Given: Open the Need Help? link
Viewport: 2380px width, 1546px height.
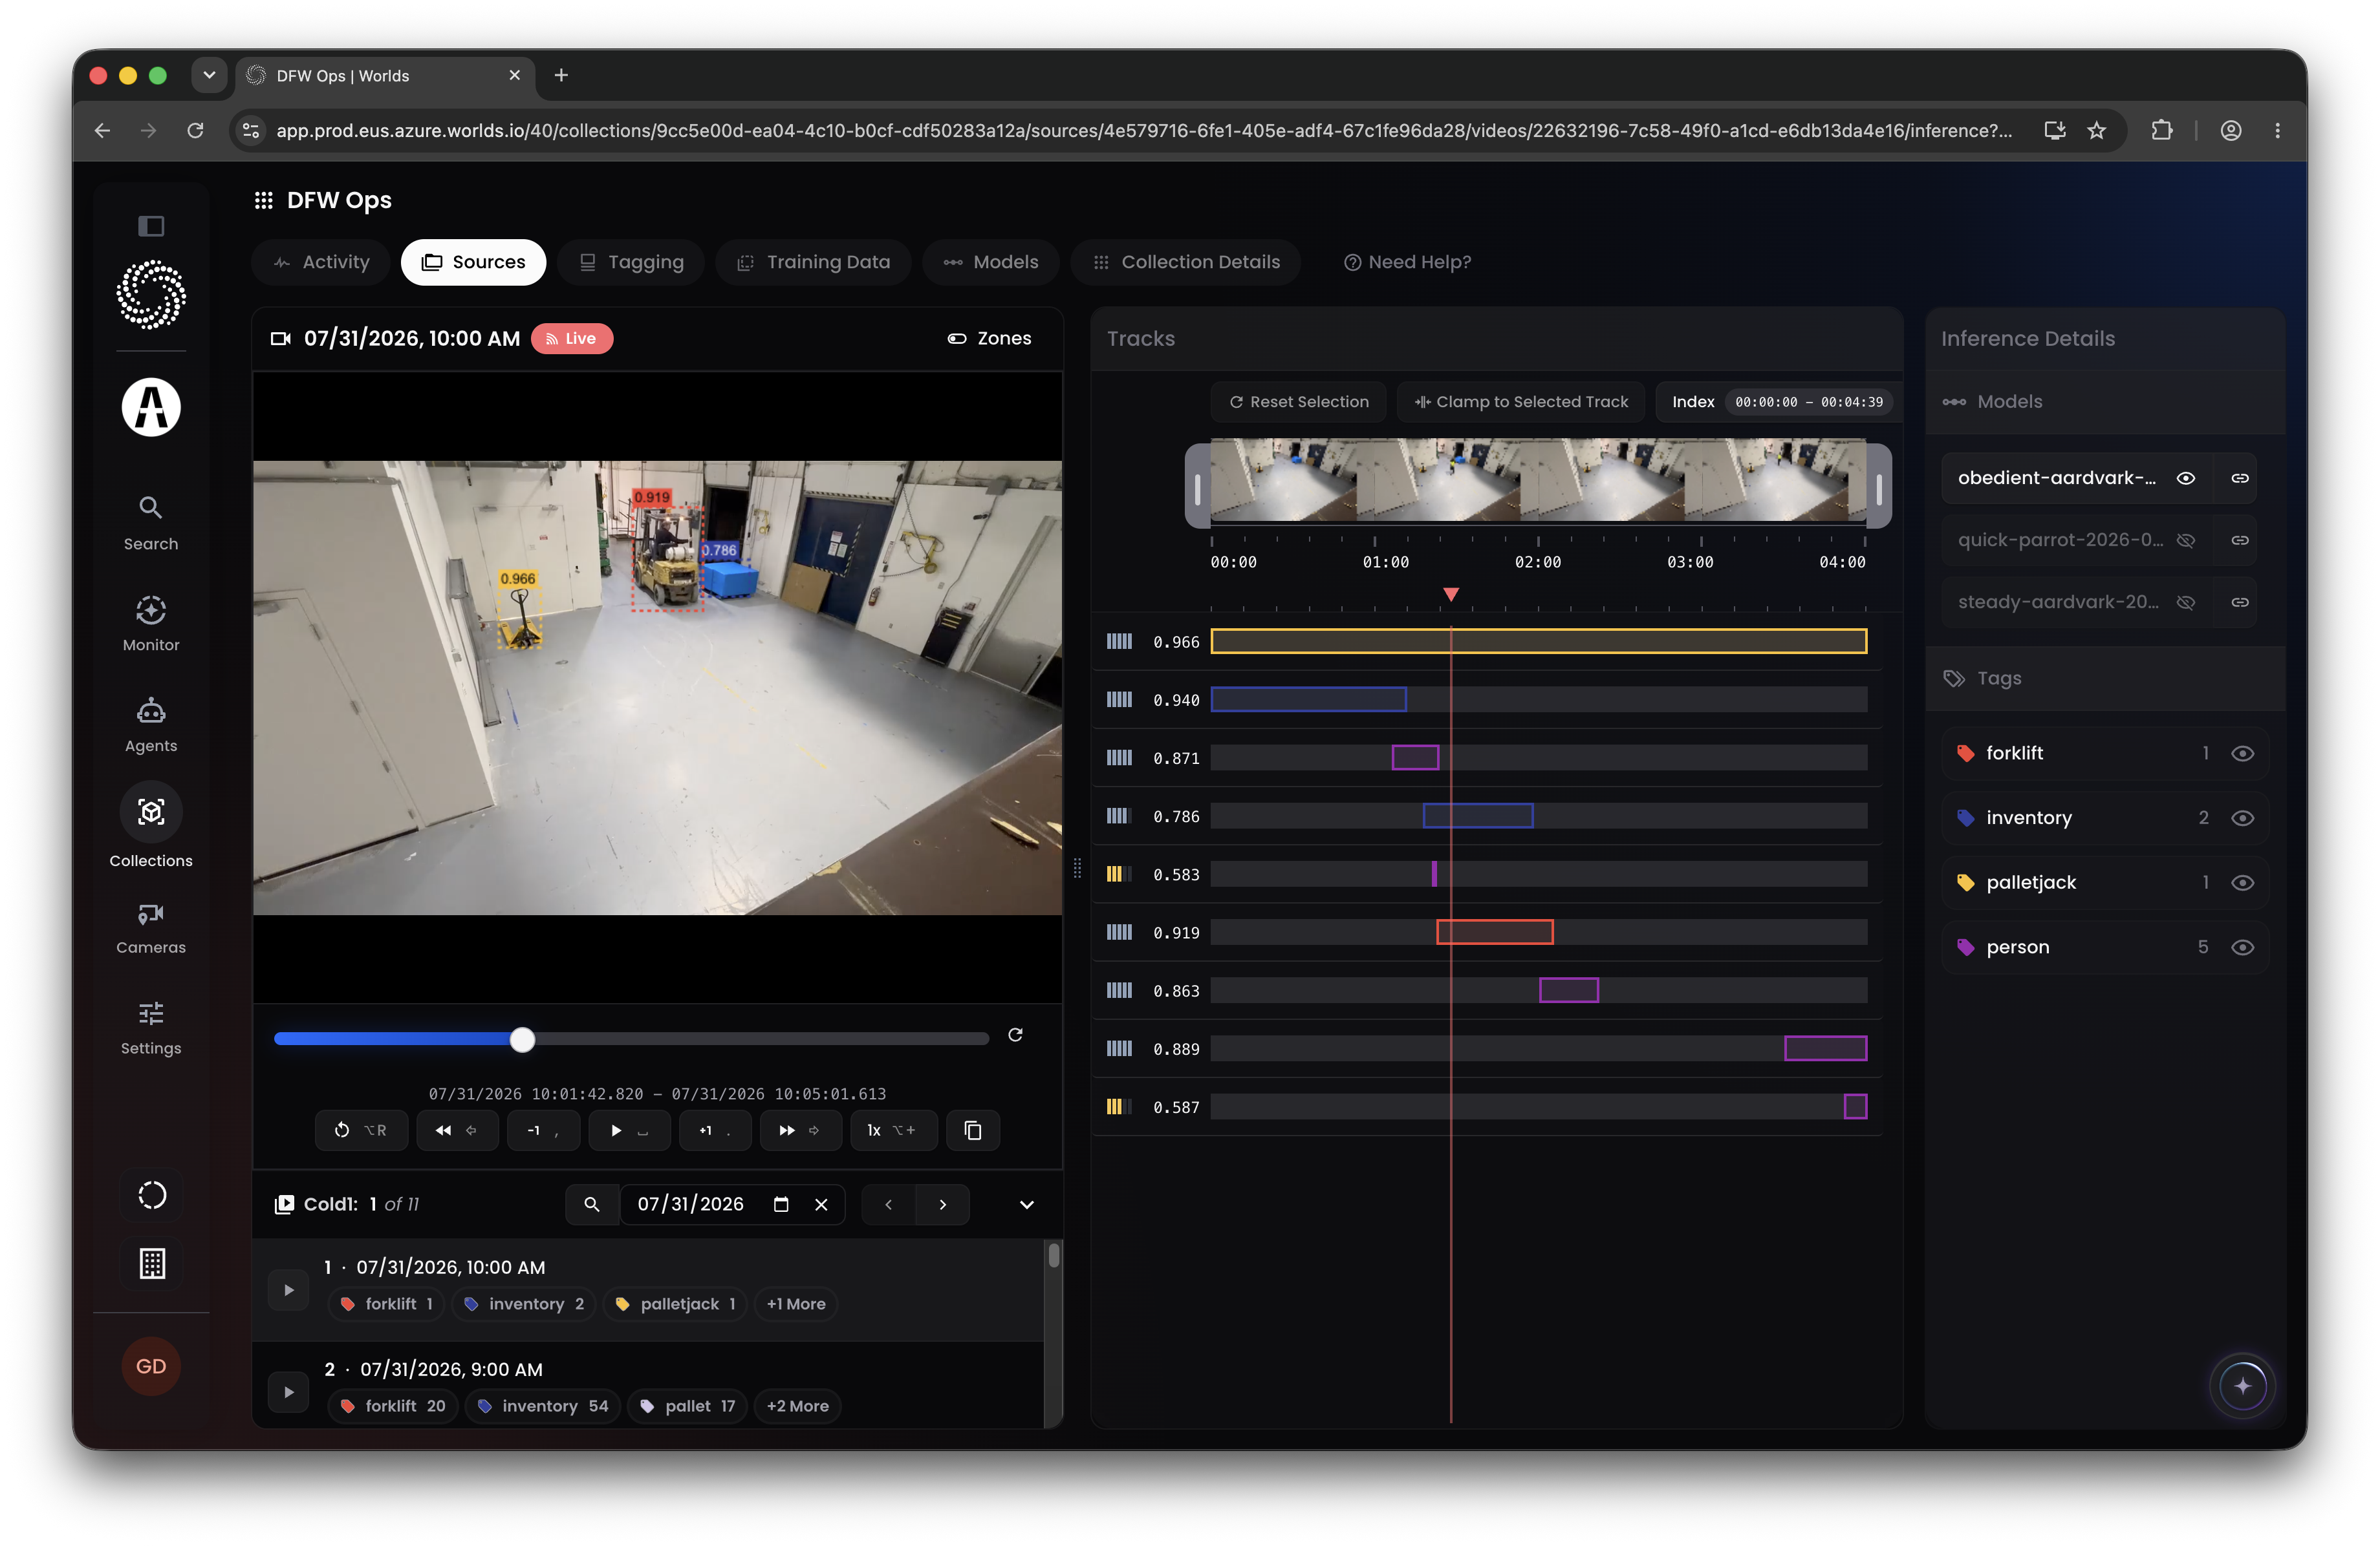Looking at the screenshot, I should pos(1407,262).
